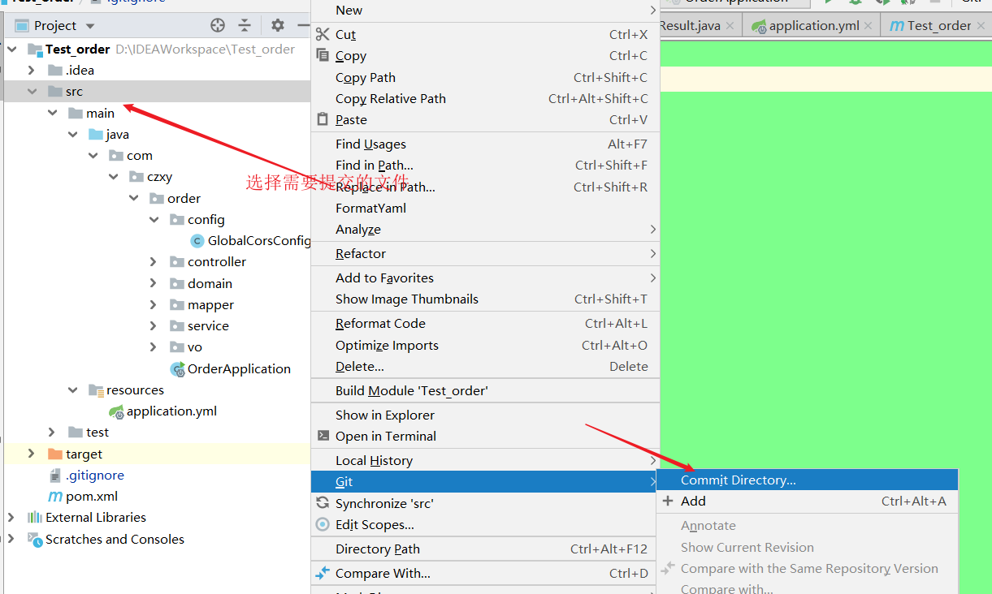
Task: Click the Compare With arrows icon
Action: click(x=323, y=573)
